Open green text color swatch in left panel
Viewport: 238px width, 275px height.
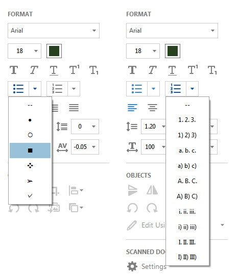coord(54,51)
